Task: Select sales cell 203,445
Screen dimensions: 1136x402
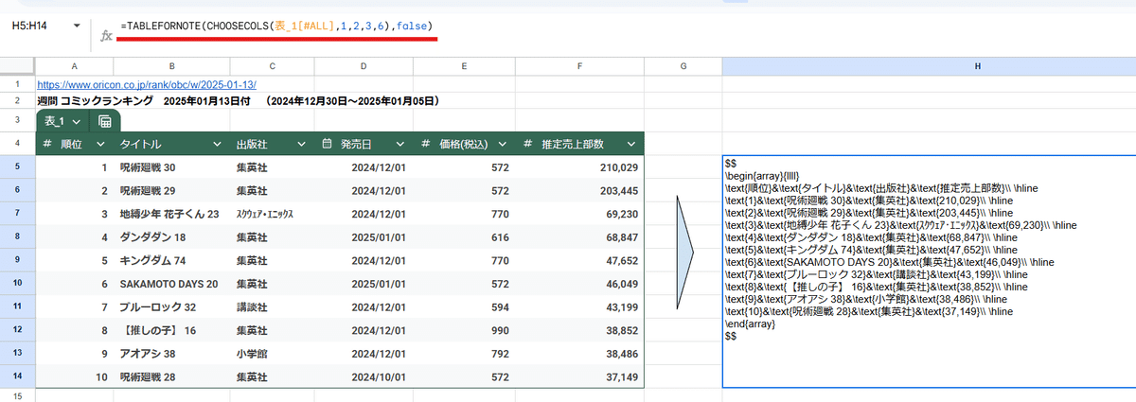Action: 577,191
